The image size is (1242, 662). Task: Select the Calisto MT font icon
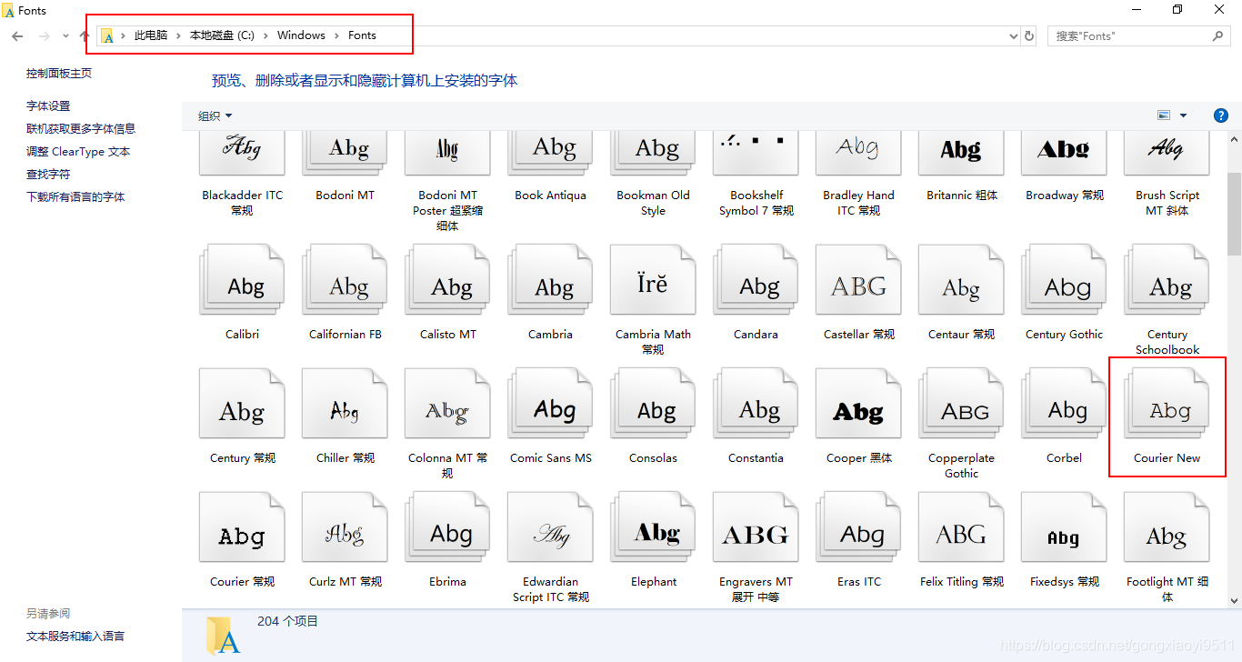[x=447, y=279]
